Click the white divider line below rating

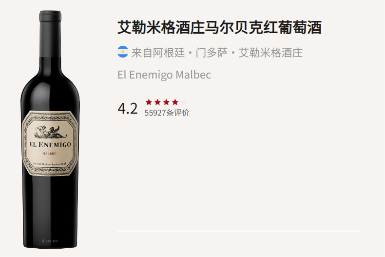[x=239, y=231]
